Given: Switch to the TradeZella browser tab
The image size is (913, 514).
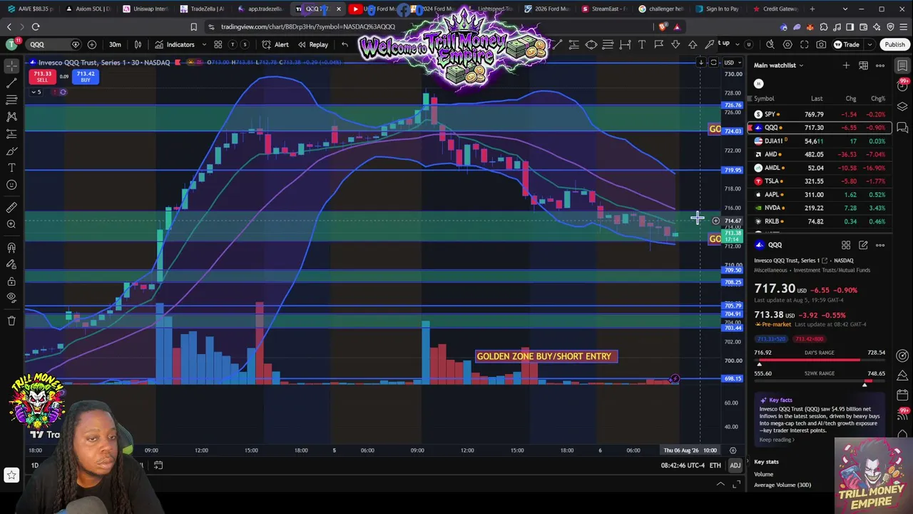Looking at the screenshot, I should 203,9.
